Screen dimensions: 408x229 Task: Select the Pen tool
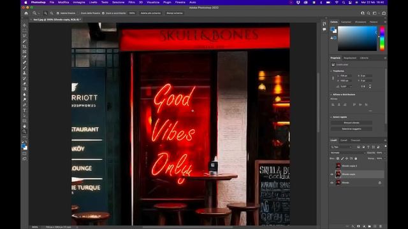click(x=24, y=105)
